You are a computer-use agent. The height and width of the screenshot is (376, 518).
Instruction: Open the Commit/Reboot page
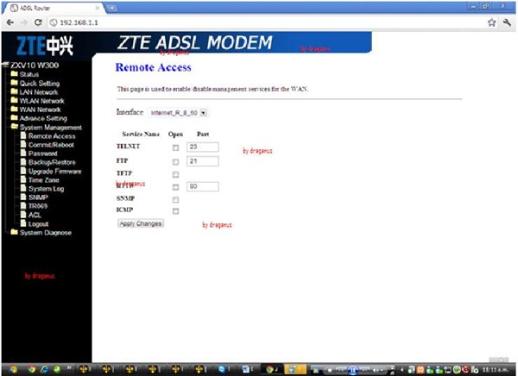click(51, 145)
